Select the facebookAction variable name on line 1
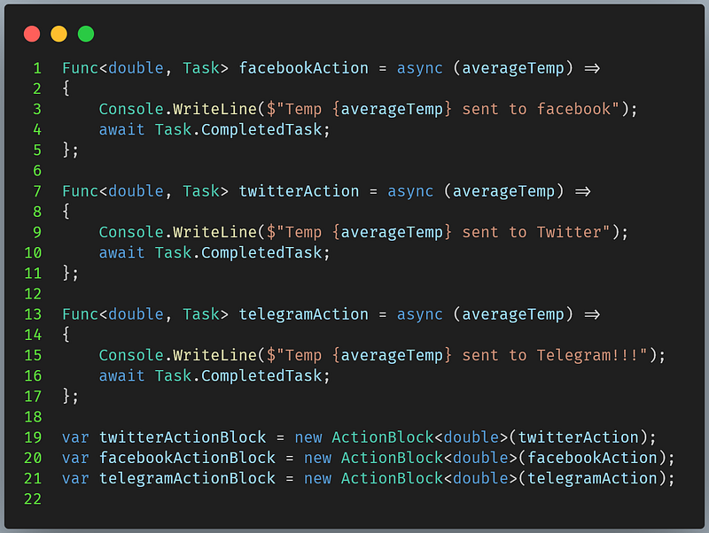 [303, 68]
